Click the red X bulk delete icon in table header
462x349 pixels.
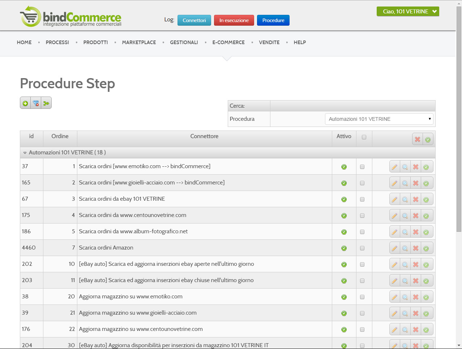(418, 139)
